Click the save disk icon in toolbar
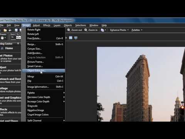The height and width of the screenshot is (139, 185). [x=16, y=30]
